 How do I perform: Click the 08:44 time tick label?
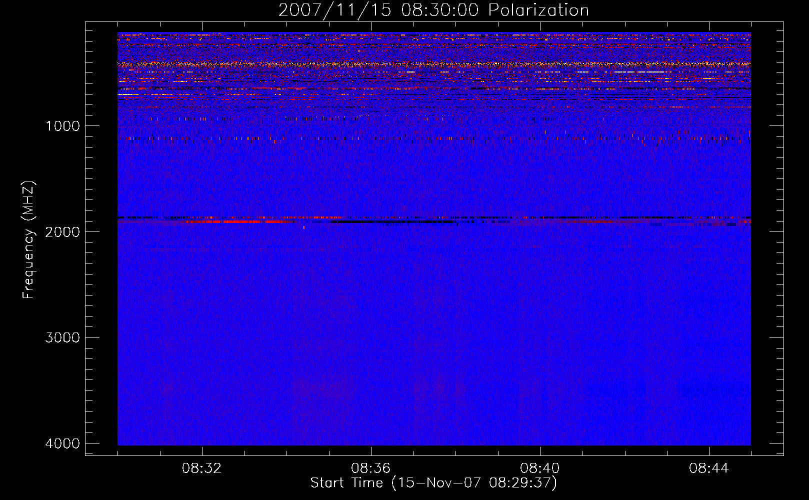[x=709, y=468]
